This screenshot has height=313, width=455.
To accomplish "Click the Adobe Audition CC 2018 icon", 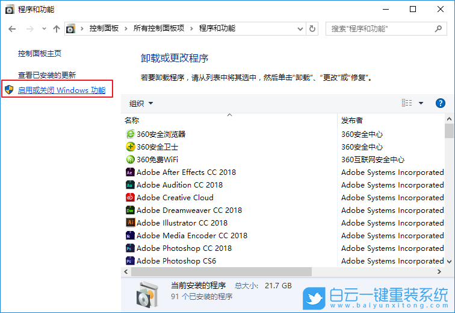I will click(130, 185).
